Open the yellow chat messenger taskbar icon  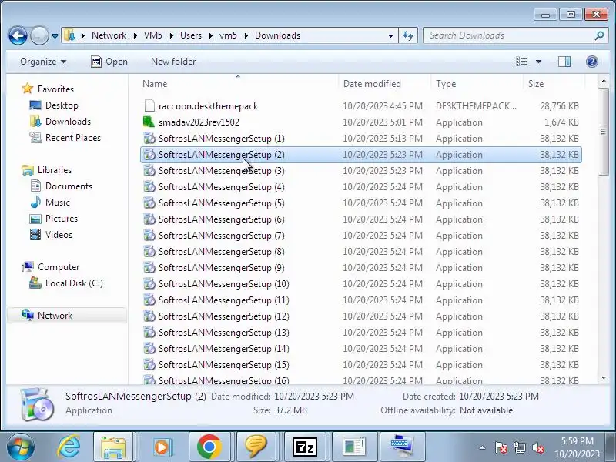(256, 447)
